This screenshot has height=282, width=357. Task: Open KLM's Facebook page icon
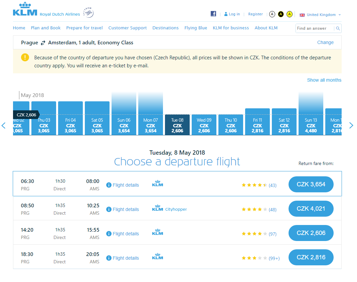pyautogui.click(x=213, y=14)
